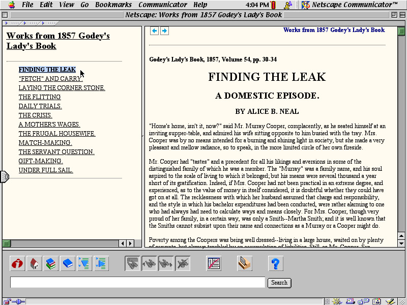The image size is (407, 305).
Task: Click the single blue book icon
Action: [x=68, y=263]
